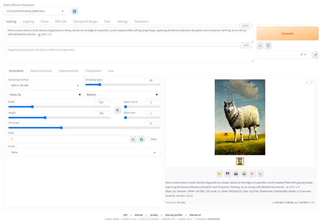
Task: Click the Width value field showing 512
Action: pos(102,102)
